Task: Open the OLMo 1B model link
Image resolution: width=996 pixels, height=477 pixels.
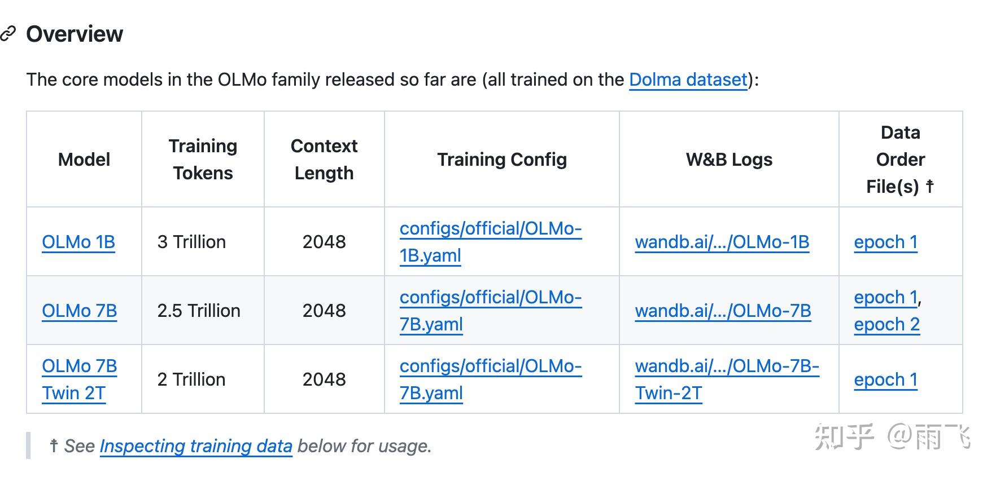Action: (x=78, y=242)
